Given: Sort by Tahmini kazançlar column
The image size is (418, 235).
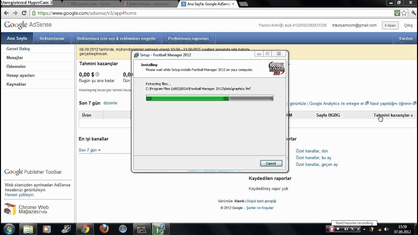Looking at the screenshot, I should click(x=393, y=115).
